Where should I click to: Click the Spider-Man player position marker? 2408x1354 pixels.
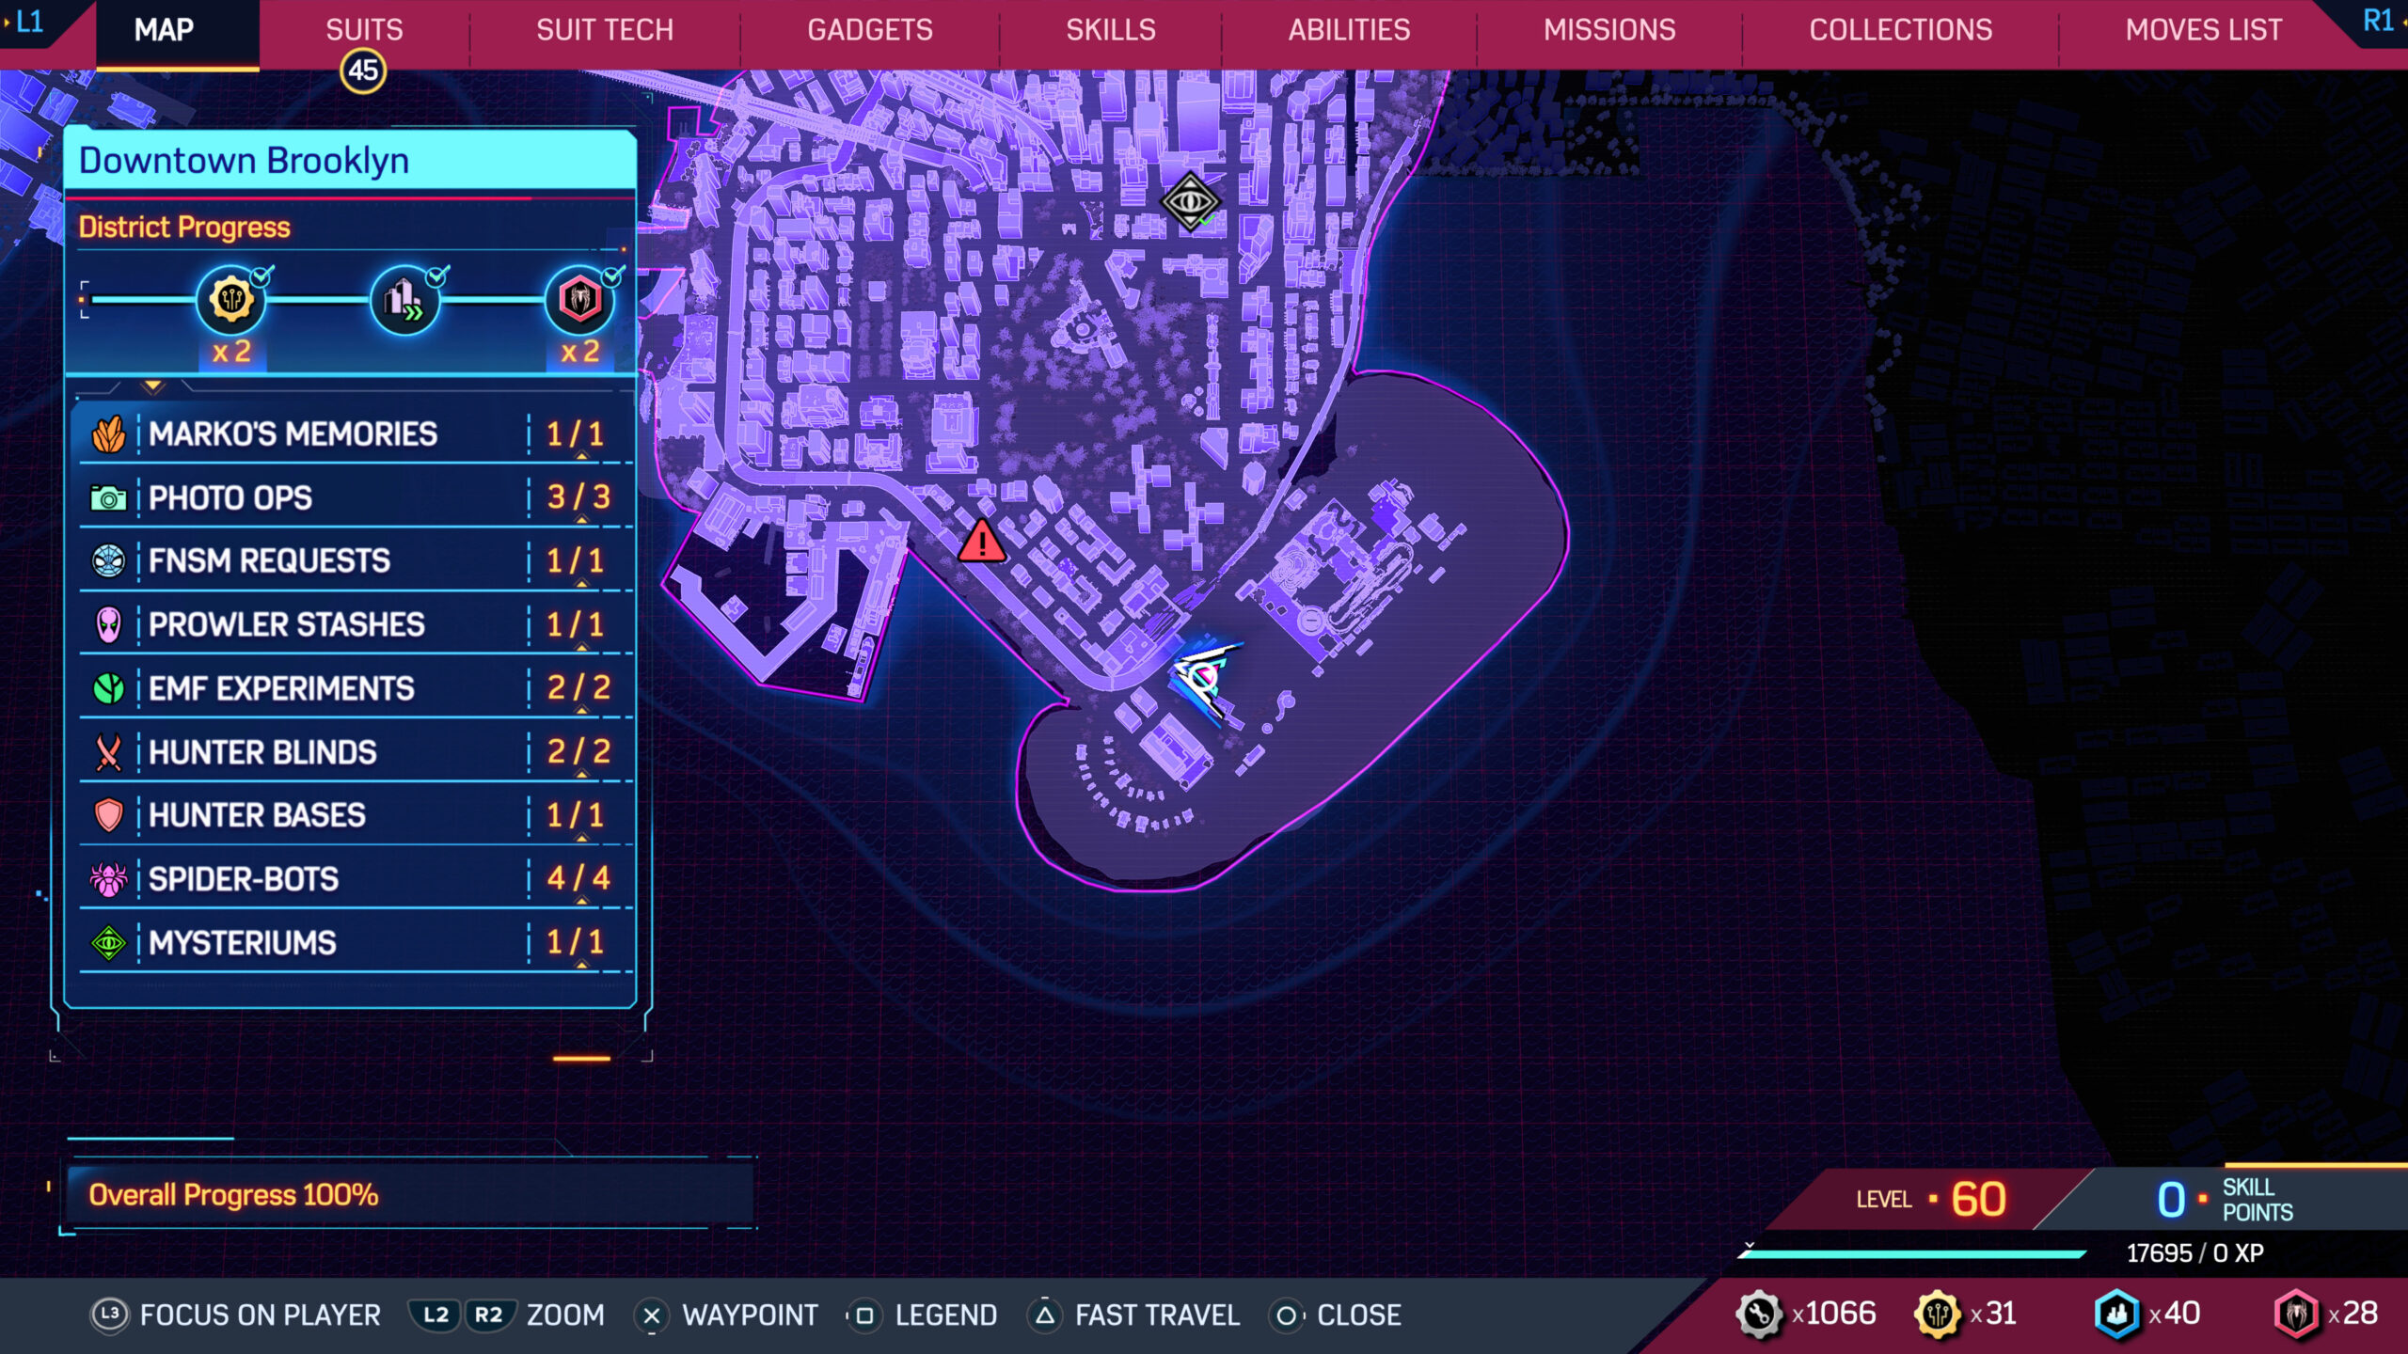point(1205,679)
